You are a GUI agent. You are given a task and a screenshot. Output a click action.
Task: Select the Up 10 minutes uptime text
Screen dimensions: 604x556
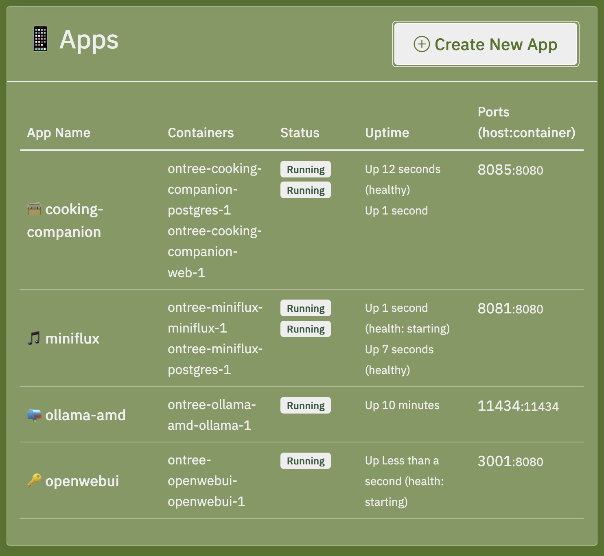(x=402, y=405)
